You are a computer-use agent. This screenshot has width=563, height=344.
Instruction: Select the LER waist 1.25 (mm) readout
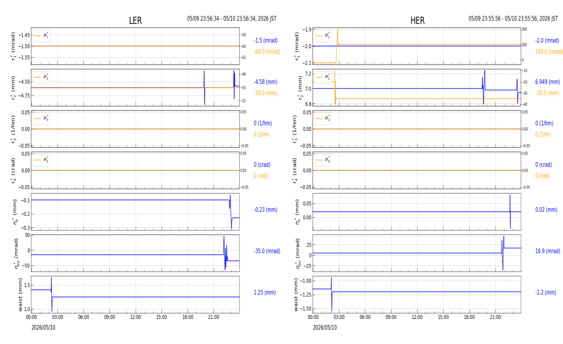(x=265, y=293)
